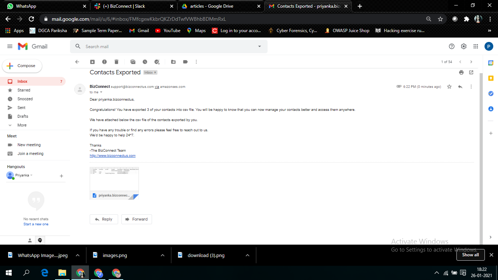
Task: Switch to articles Google Drive tab
Action: (x=221, y=6)
